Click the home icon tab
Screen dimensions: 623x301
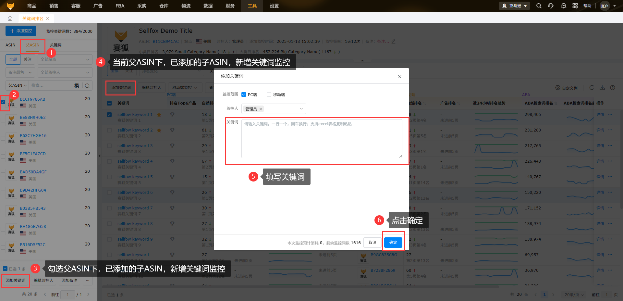[x=10, y=19]
